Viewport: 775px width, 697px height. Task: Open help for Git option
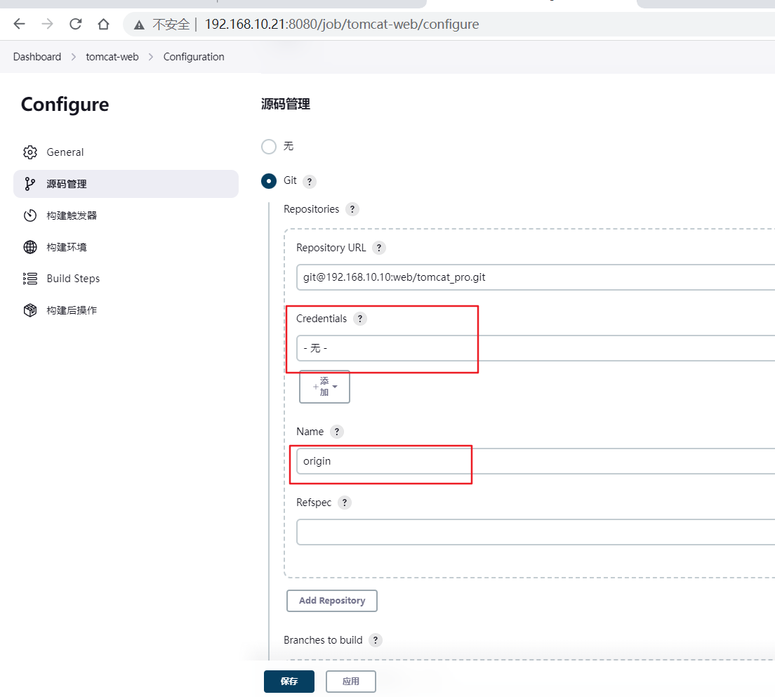[310, 182]
